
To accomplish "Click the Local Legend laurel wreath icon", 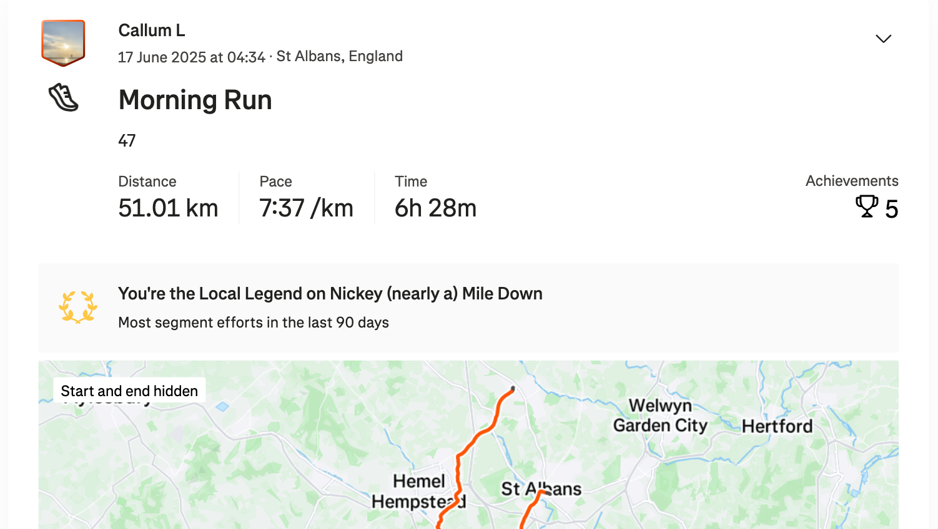I will tap(78, 307).
